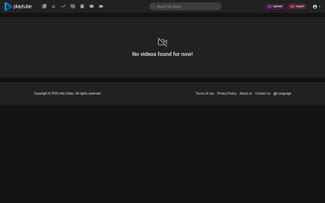Open the Language selector in footer
This screenshot has height=203, width=325.
[282, 93]
